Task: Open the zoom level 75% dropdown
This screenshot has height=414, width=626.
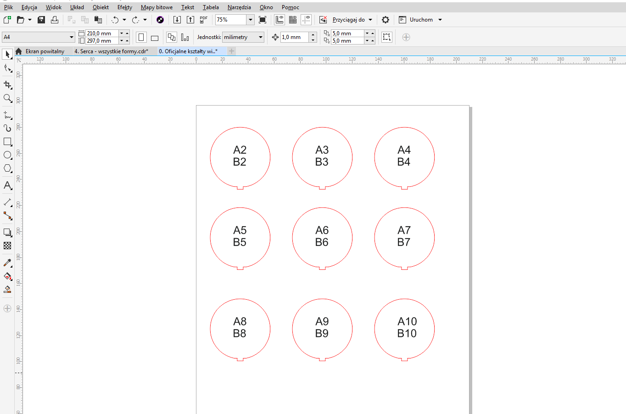Action: [x=250, y=20]
